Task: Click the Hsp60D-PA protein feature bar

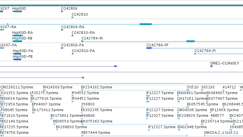Action: (x=17, y=54)
